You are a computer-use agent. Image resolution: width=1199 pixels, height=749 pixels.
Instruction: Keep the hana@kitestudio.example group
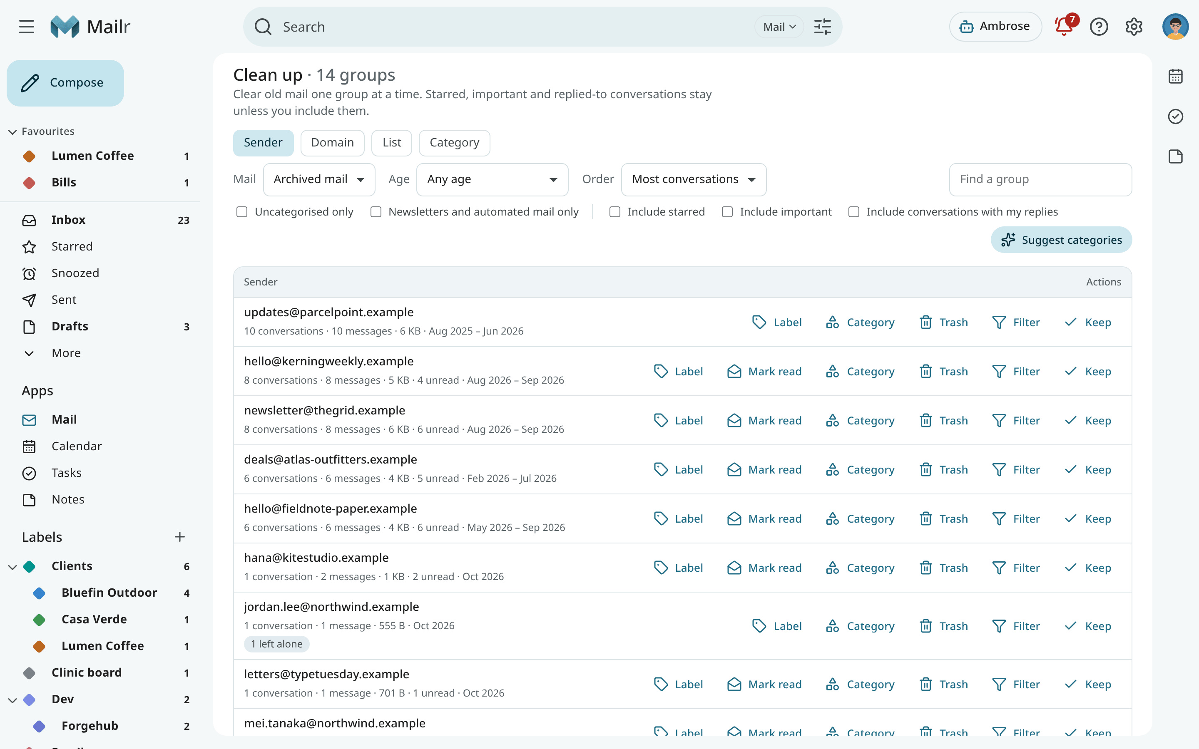pyautogui.click(x=1088, y=568)
